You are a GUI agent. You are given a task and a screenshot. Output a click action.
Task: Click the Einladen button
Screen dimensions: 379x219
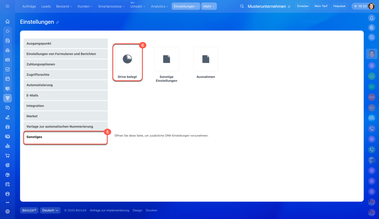click(x=303, y=6)
